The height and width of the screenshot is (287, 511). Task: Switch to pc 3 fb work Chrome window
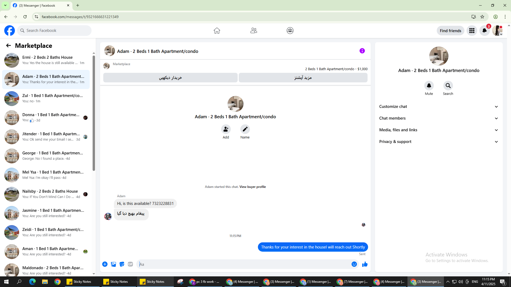(204, 282)
